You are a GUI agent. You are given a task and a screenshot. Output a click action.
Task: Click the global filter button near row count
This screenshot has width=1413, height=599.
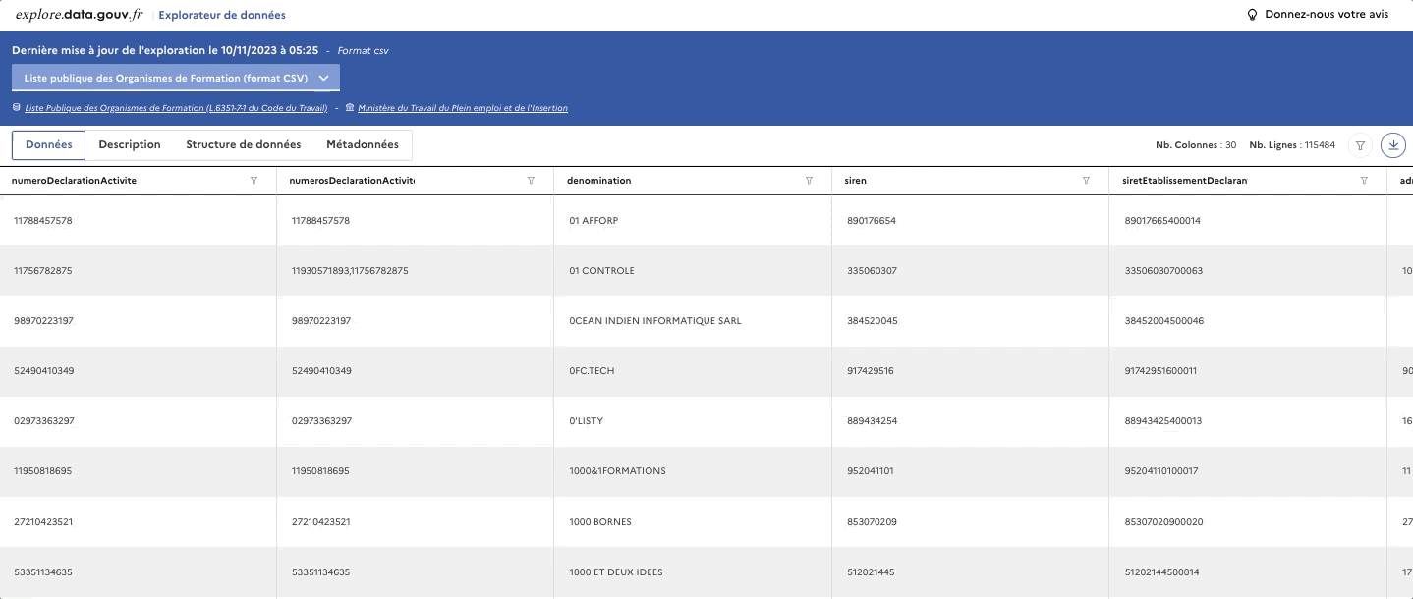pos(1360,145)
